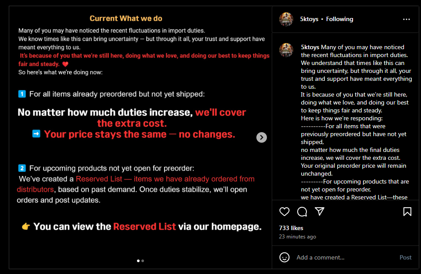Screen dimensions: 421x274
Task: Open 5ktoys profile picture in header
Action: coord(286,19)
